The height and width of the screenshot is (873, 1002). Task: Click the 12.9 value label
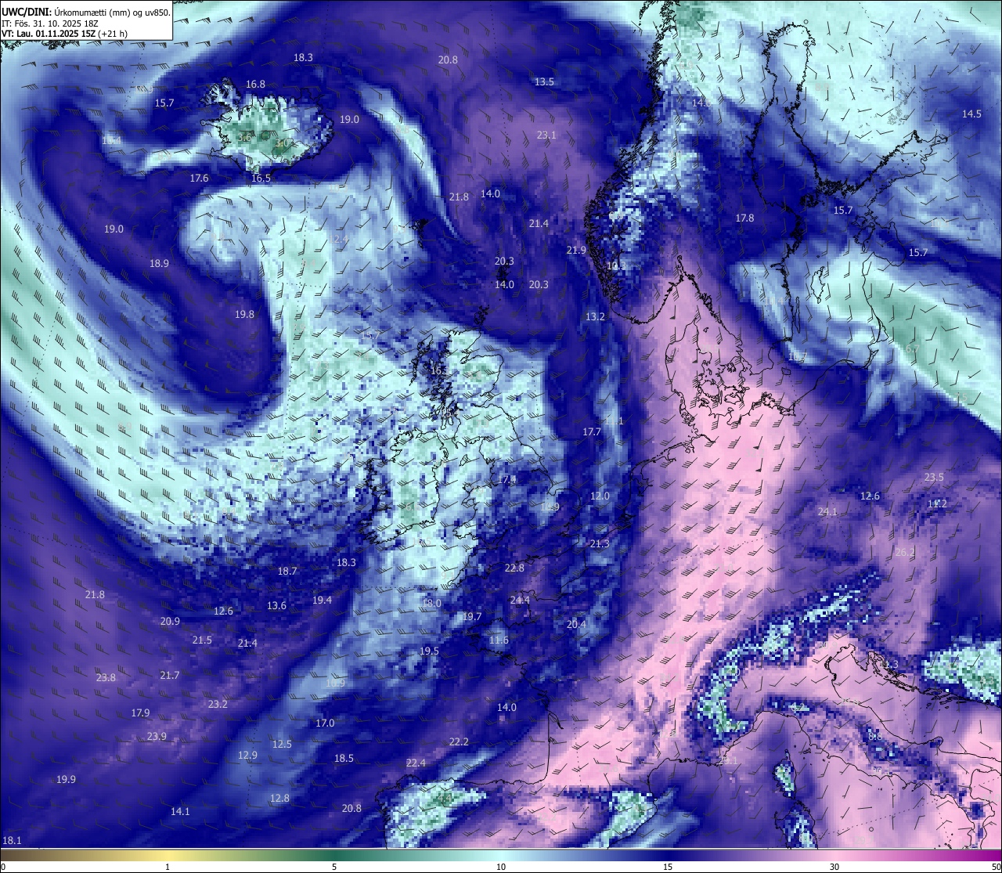click(247, 755)
